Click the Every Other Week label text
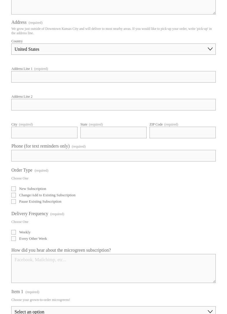The image size is (227, 314). click(33, 239)
